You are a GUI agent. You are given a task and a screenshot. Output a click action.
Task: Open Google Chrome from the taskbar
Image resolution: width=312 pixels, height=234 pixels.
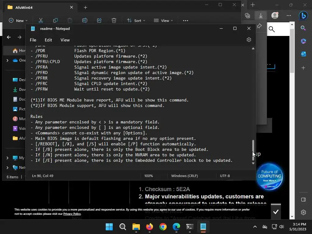(163, 227)
